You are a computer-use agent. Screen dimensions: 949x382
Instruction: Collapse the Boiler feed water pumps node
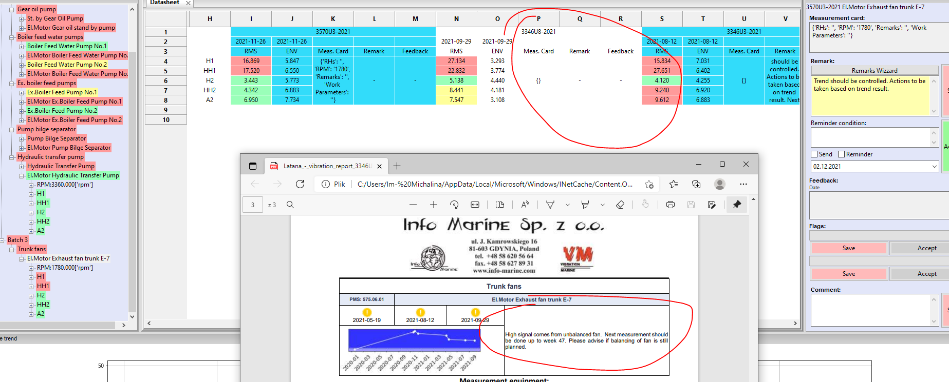click(x=12, y=37)
